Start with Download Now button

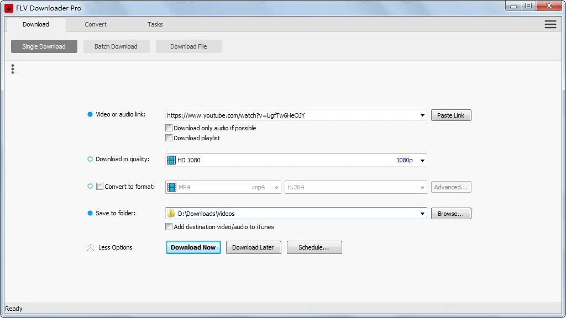coord(193,247)
